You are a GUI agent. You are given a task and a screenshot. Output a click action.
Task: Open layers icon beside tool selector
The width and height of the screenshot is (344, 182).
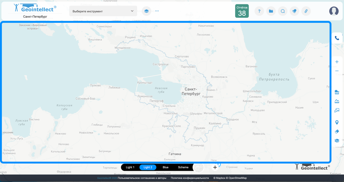146,11
